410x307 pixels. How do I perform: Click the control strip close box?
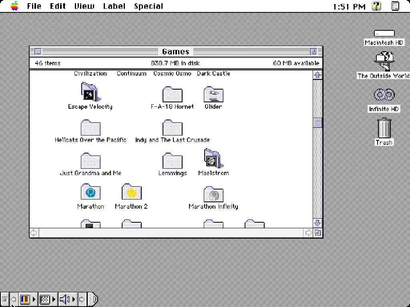[x=4, y=299]
